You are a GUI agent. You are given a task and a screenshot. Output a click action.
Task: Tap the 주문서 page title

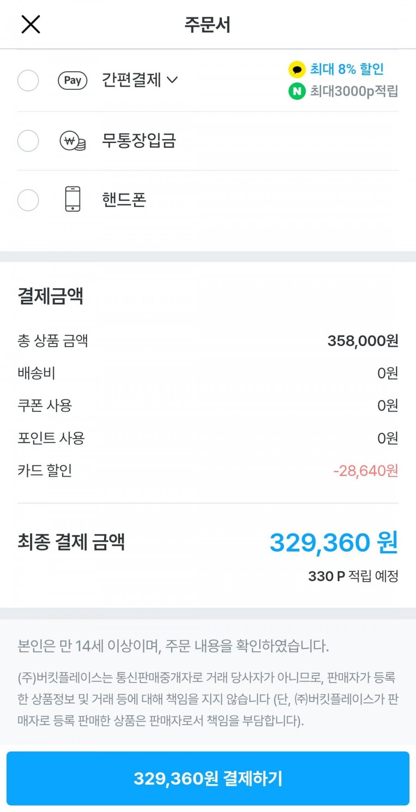(x=208, y=25)
